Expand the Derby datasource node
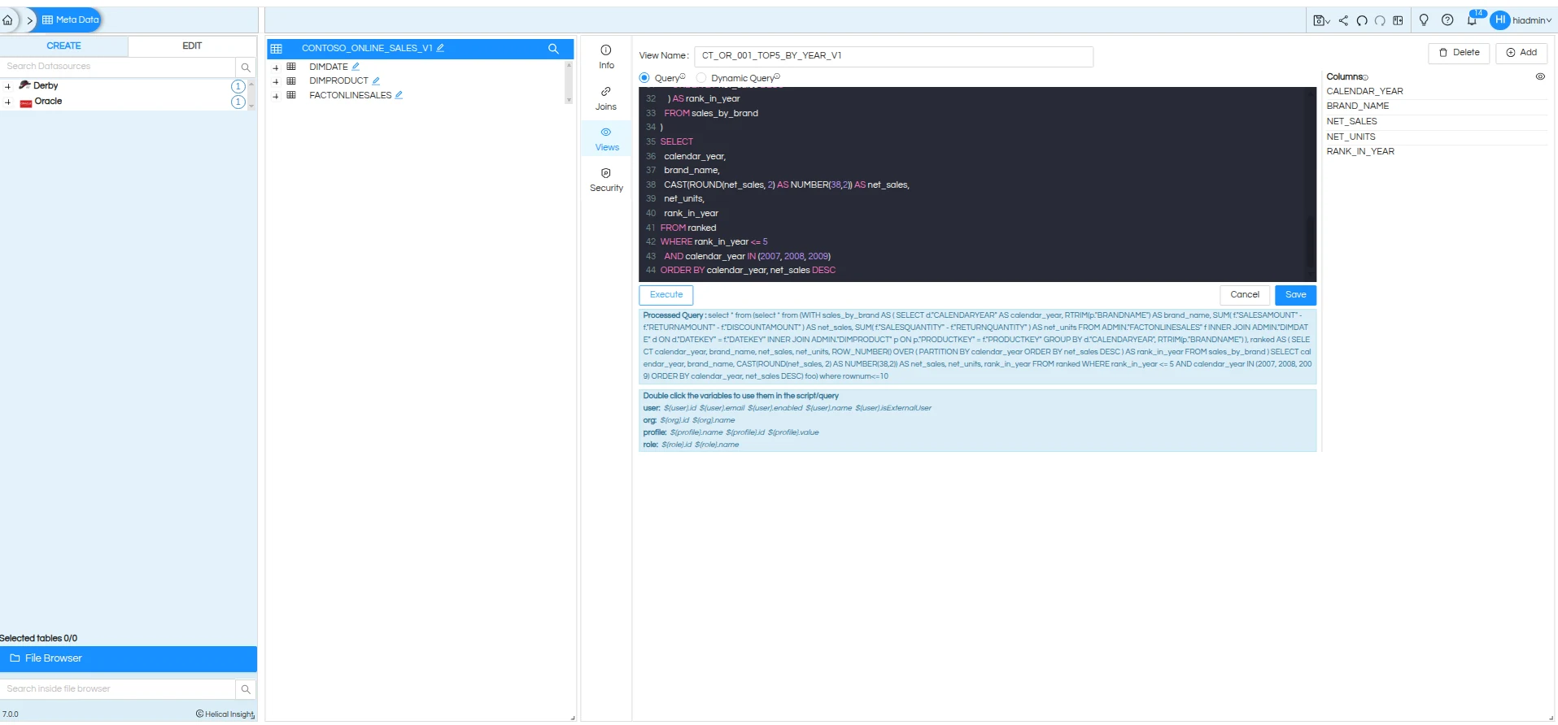This screenshot has height=725, width=1558. coord(7,86)
